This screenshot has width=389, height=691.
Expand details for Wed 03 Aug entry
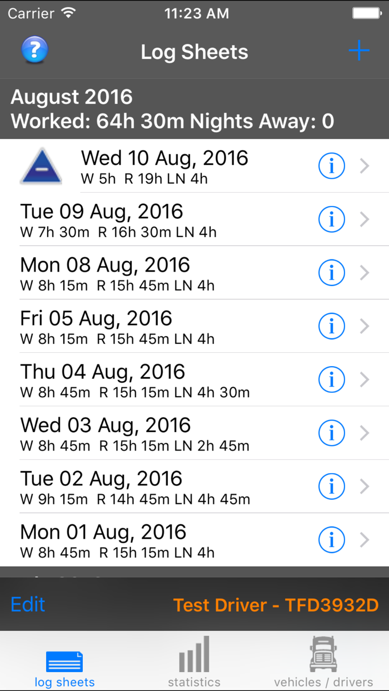tap(365, 433)
